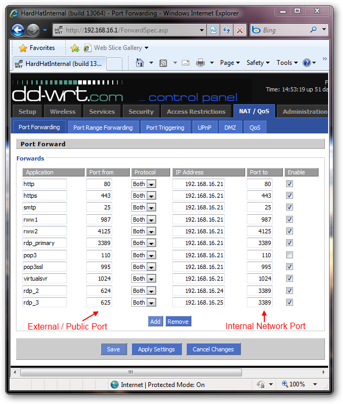Image resolution: width=343 pixels, height=404 pixels.
Task: Disable the rdp_3 forward checkbox
Action: tap(289, 302)
